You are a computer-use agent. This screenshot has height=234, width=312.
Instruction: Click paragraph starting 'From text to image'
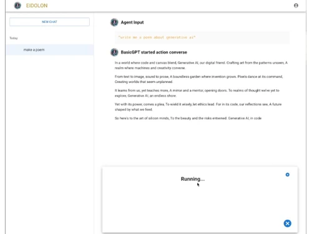point(198,79)
